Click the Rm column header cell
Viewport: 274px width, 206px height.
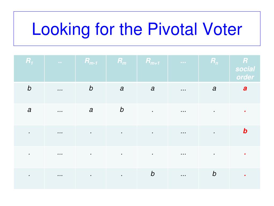coord(122,68)
